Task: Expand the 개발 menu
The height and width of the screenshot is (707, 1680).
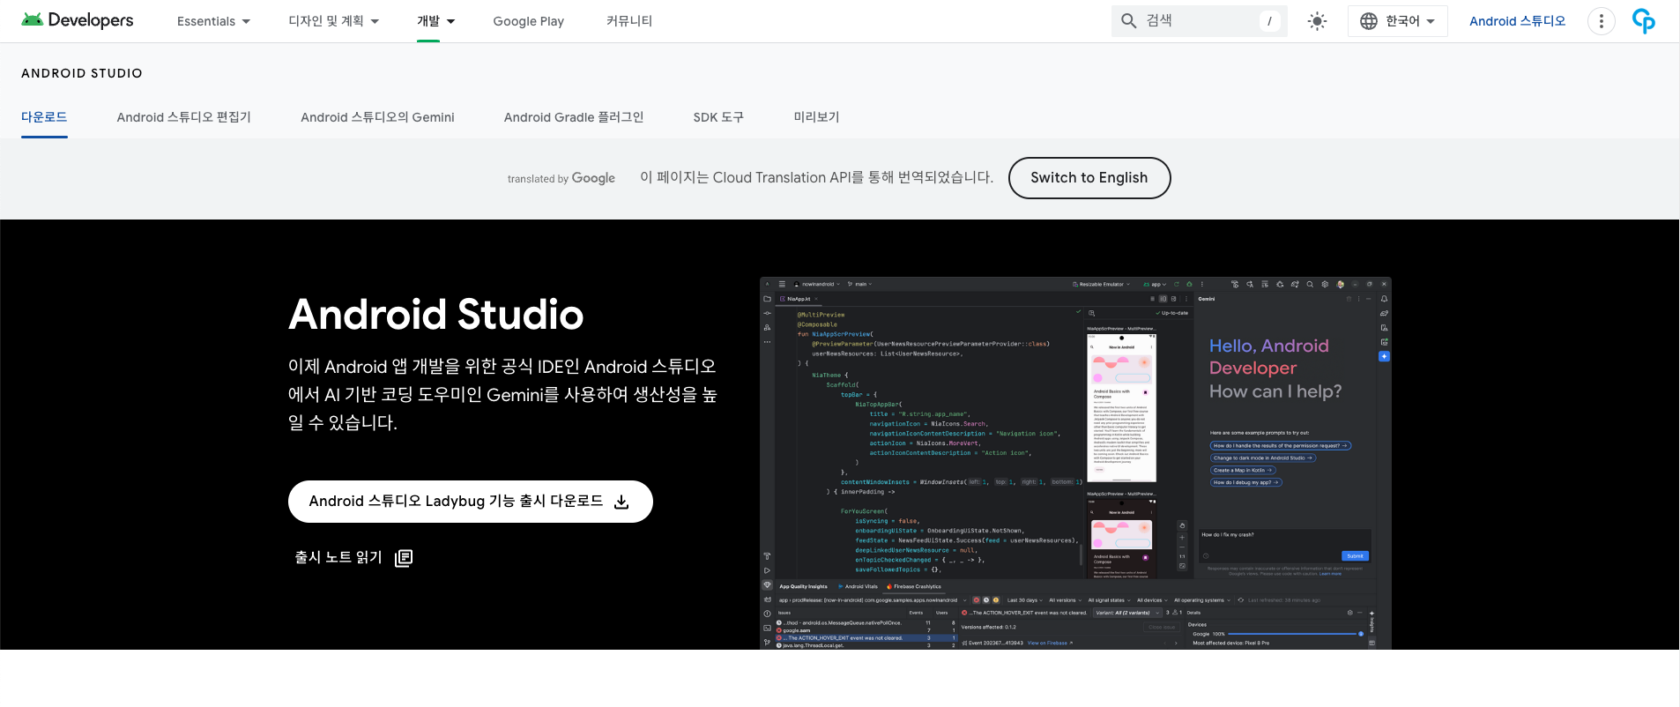Action: tap(436, 21)
